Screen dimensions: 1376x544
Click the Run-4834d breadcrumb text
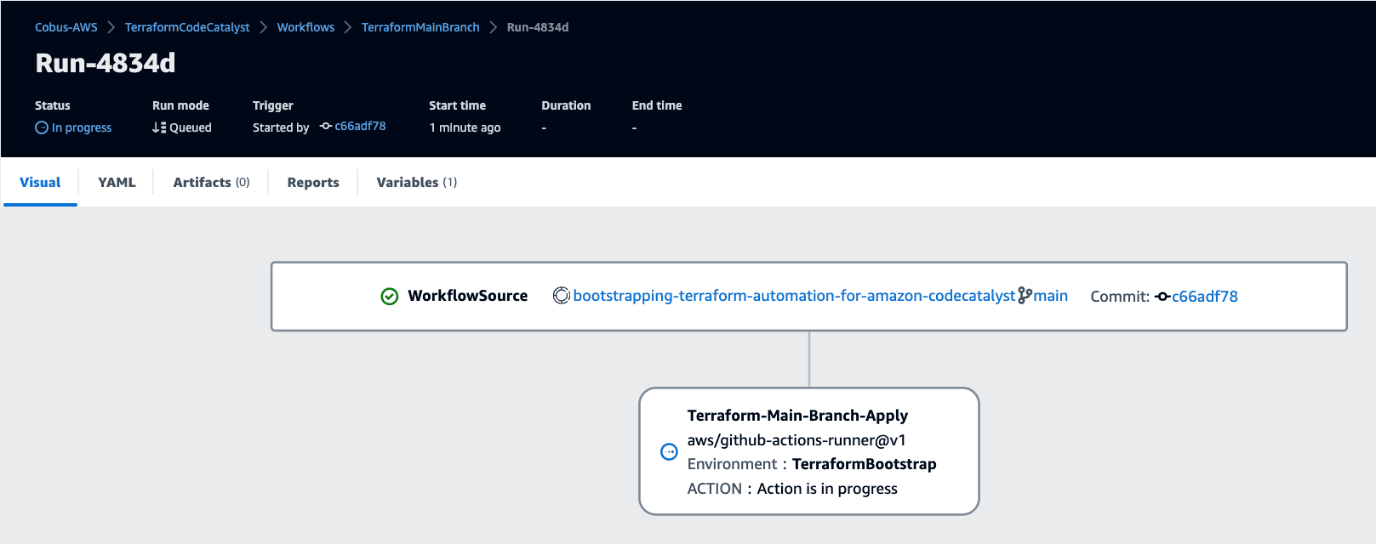(538, 27)
